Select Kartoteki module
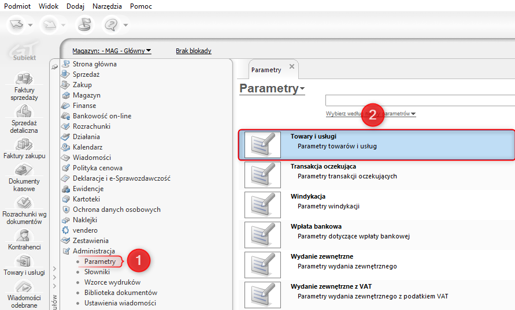Screen dimensions: 515x310 tap(86, 199)
